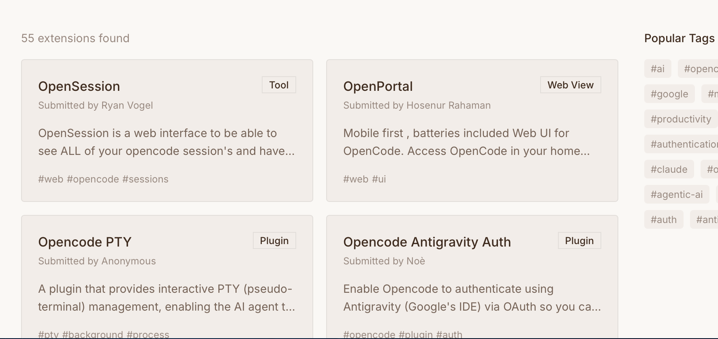The width and height of the screenshot is (718, 339).
Task: Click the #ui tag on OpenPortal card
Action: coord(379,179)
